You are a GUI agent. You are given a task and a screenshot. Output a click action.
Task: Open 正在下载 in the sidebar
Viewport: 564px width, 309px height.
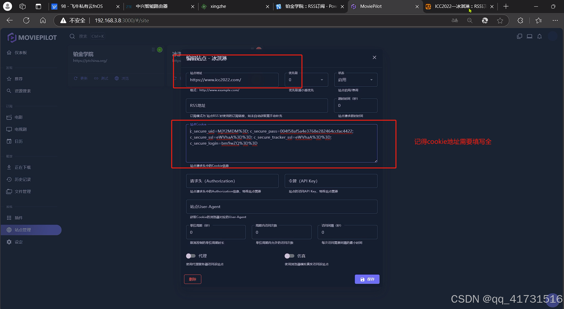point(19,167)
